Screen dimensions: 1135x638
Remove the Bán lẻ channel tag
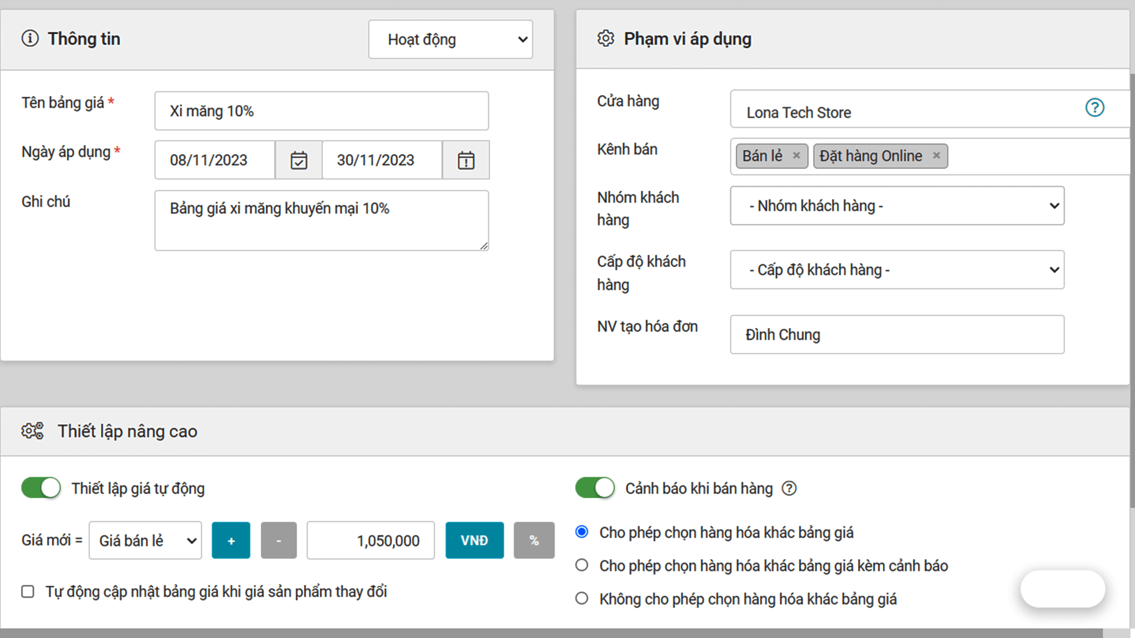[796, 155]
